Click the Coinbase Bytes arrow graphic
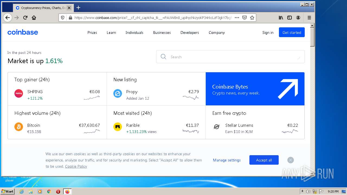The image size is (347, 195). pos(288,89)
